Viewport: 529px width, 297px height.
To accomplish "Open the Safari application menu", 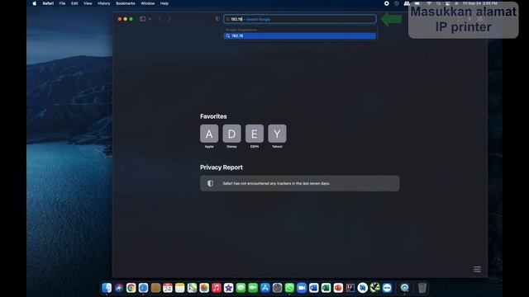I will point(48,3).
